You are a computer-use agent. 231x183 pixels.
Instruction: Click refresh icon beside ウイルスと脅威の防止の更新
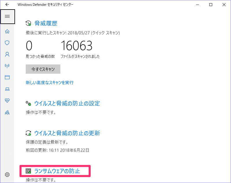28,133
